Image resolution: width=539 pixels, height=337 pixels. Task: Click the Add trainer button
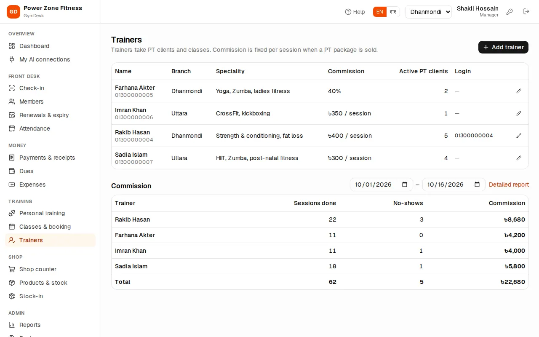tap(503, 47)
